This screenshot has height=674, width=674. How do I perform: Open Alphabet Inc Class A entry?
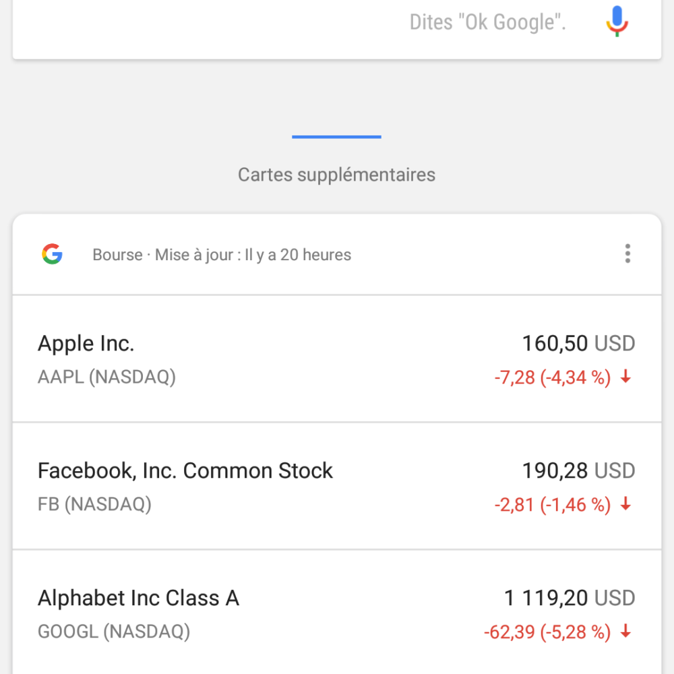click(x=337, y=613)
